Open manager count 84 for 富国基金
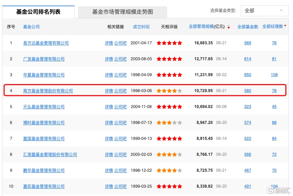 coord(274,138)
